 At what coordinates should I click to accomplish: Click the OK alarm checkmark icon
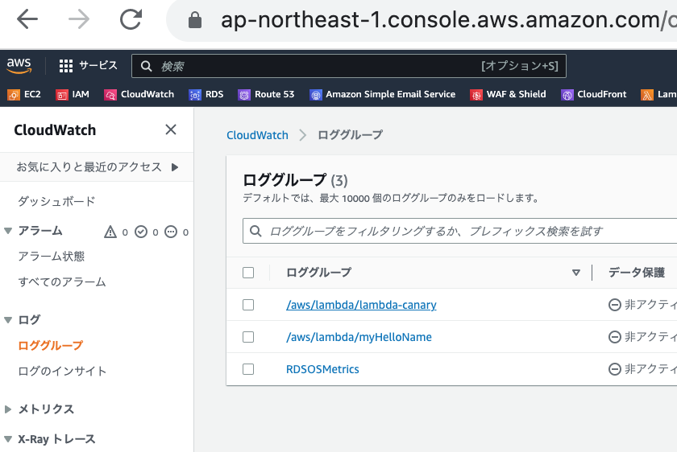tap(141, 232)
